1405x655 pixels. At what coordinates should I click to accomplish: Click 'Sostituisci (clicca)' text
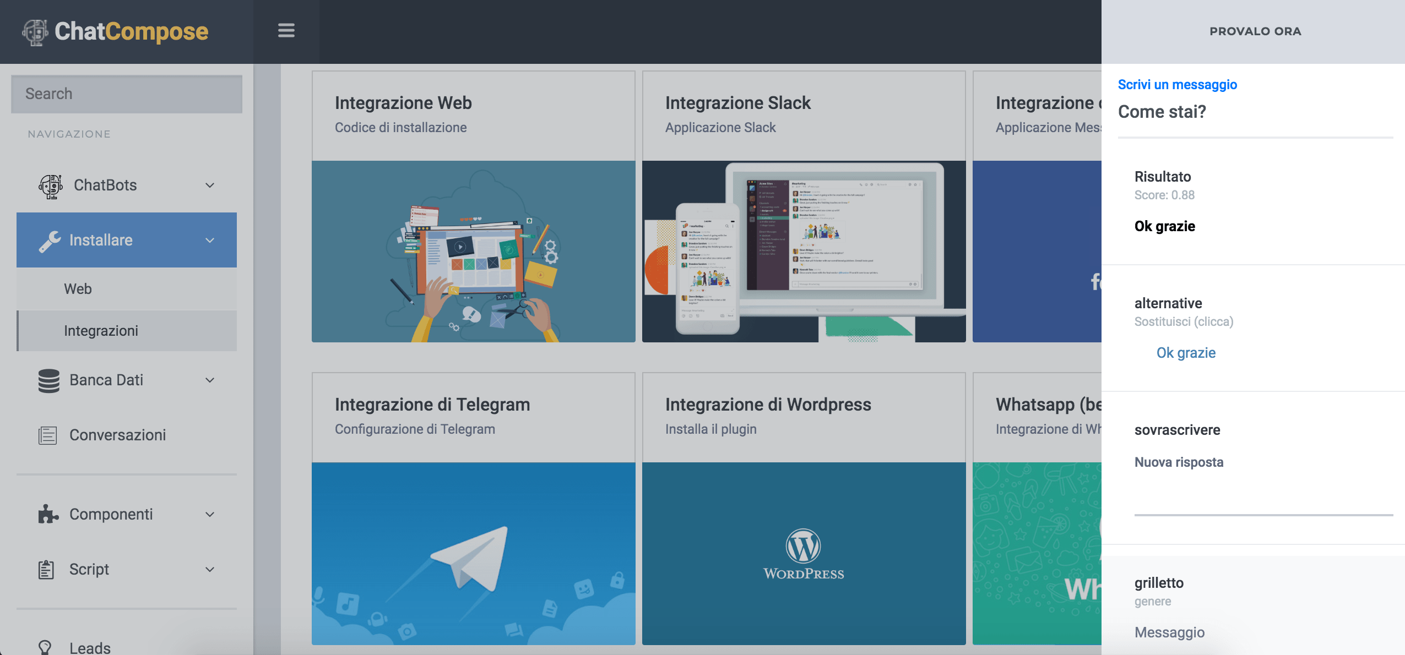(1184, 322)
